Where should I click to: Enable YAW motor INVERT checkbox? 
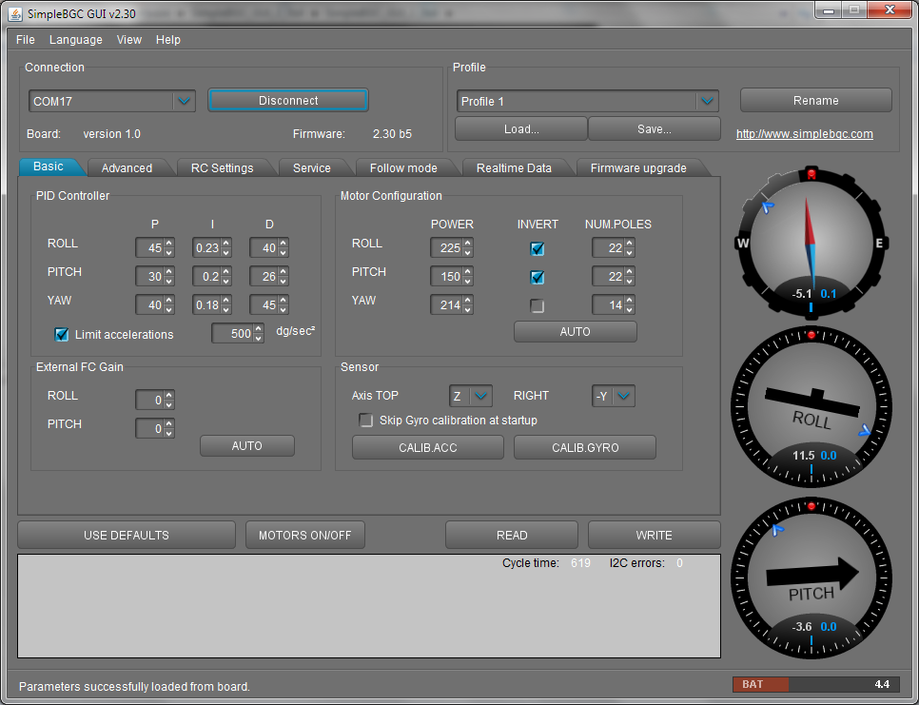[538, 306]
